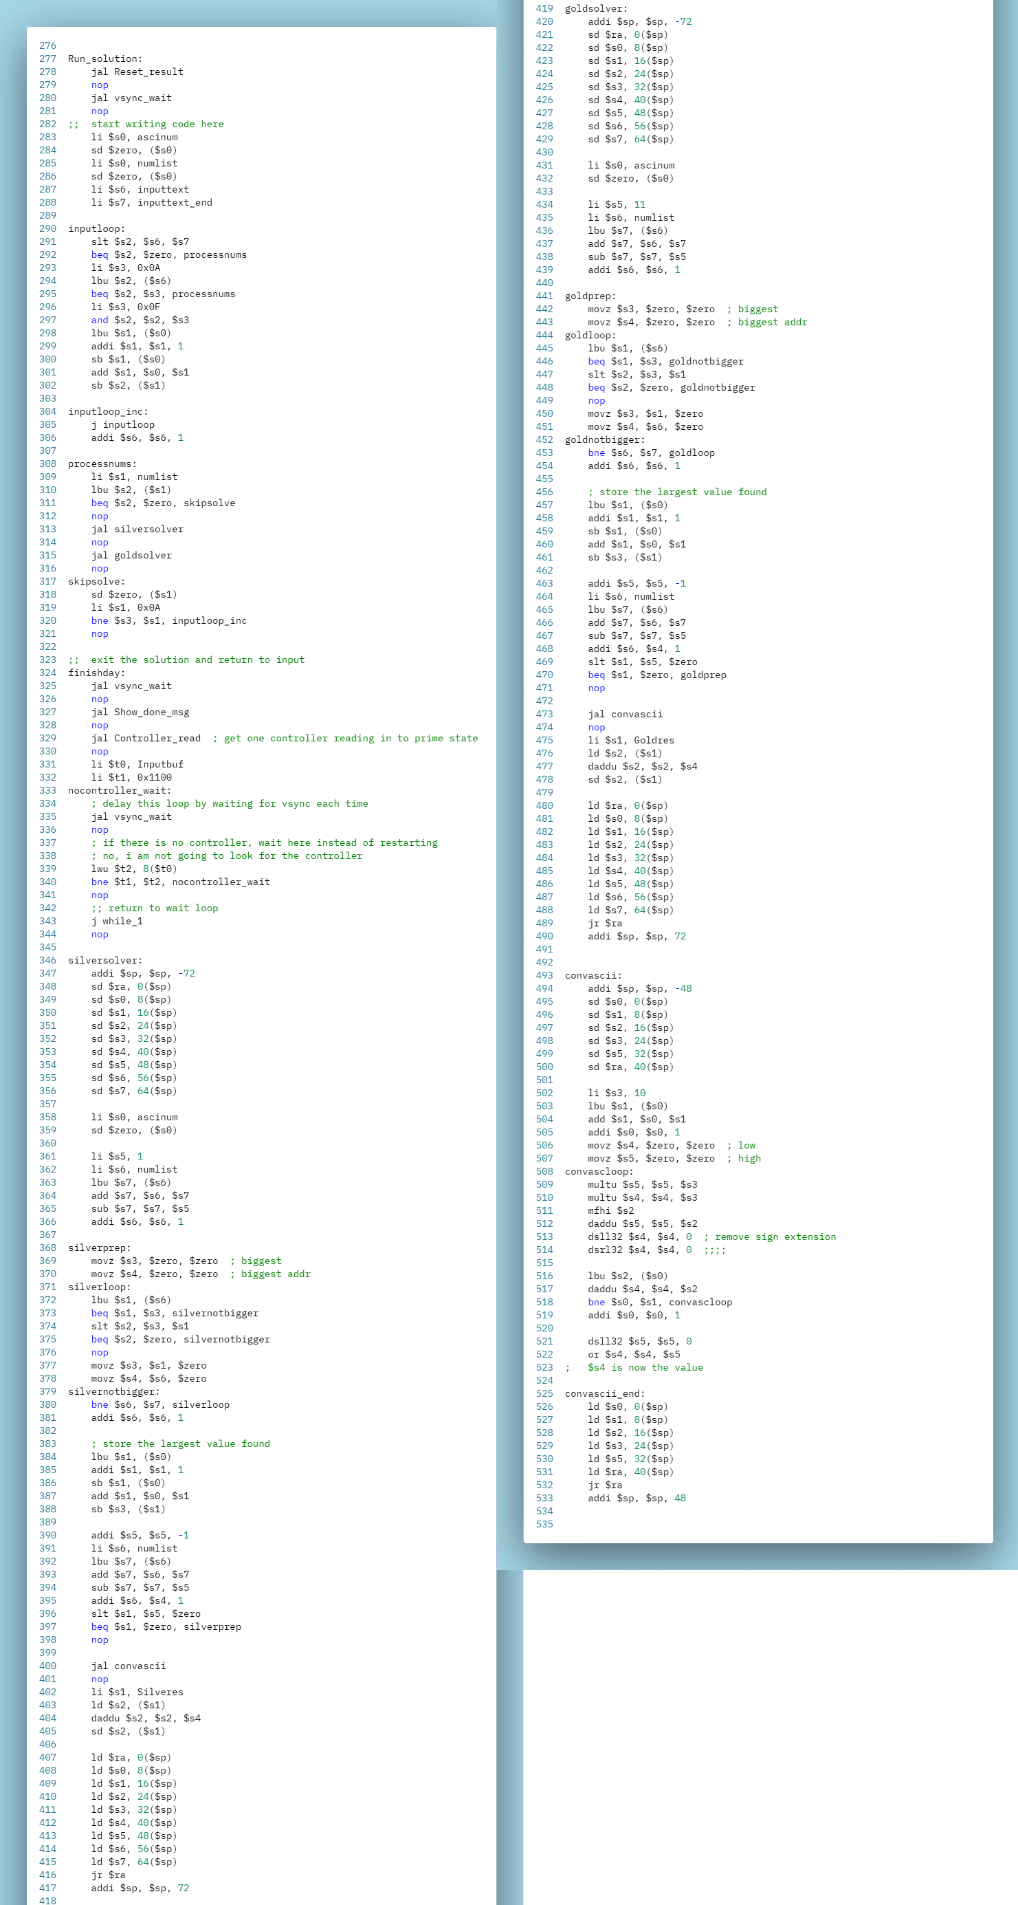The width and height of the screenshot is (1018, 1905).
Task: Select the "; low" comment
Action: point(741,1146)
